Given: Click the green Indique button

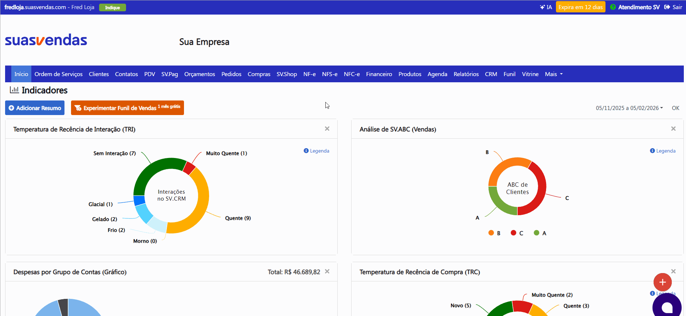Looking at the screenshot, I should coord(113,8).
